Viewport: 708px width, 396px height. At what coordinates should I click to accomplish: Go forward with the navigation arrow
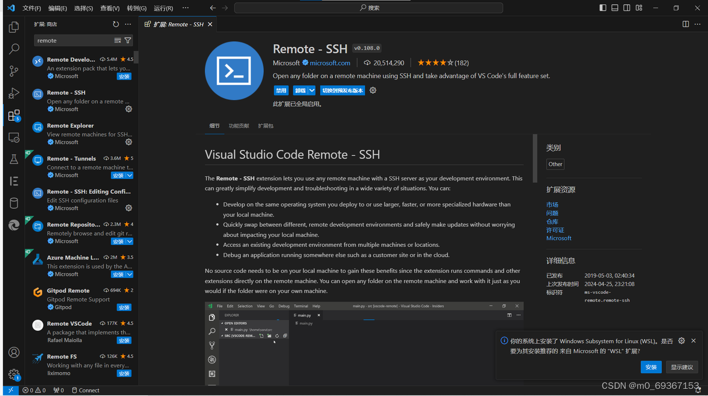tap(225, 8)
